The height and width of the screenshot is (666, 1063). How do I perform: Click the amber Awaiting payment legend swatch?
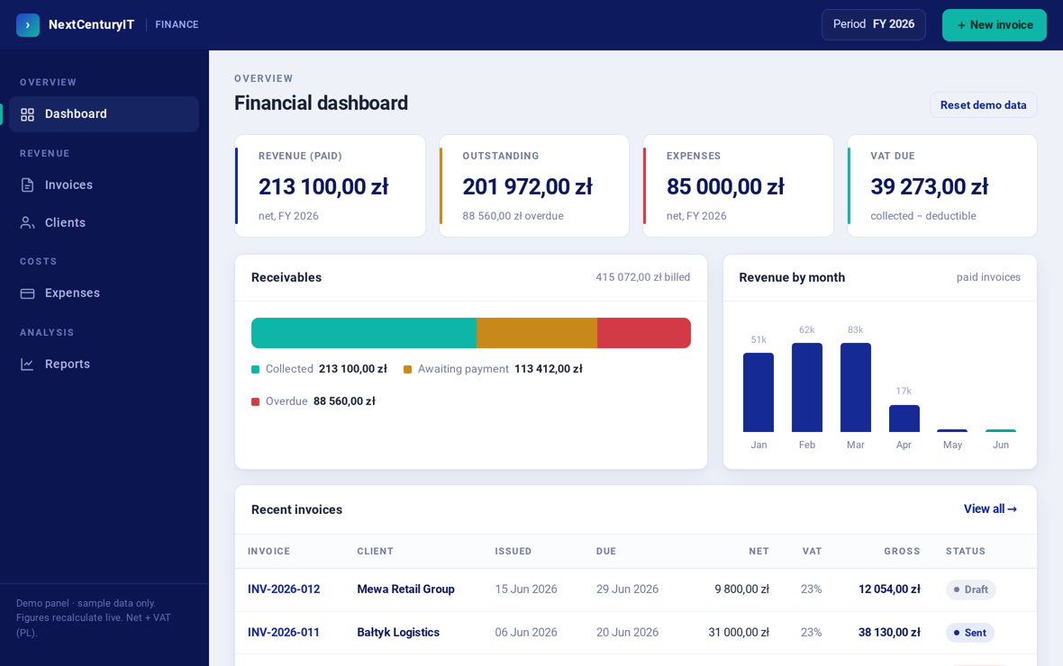coord(407,369)
